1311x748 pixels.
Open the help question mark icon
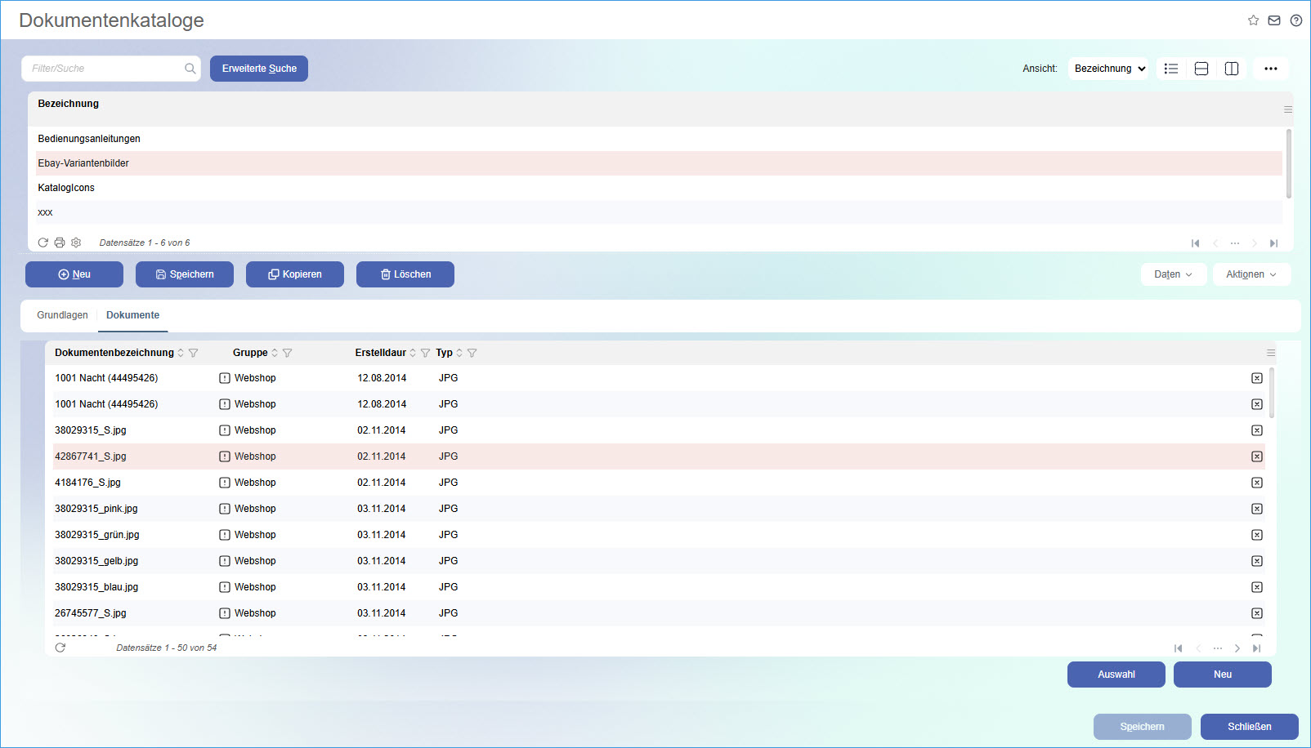1296,20
